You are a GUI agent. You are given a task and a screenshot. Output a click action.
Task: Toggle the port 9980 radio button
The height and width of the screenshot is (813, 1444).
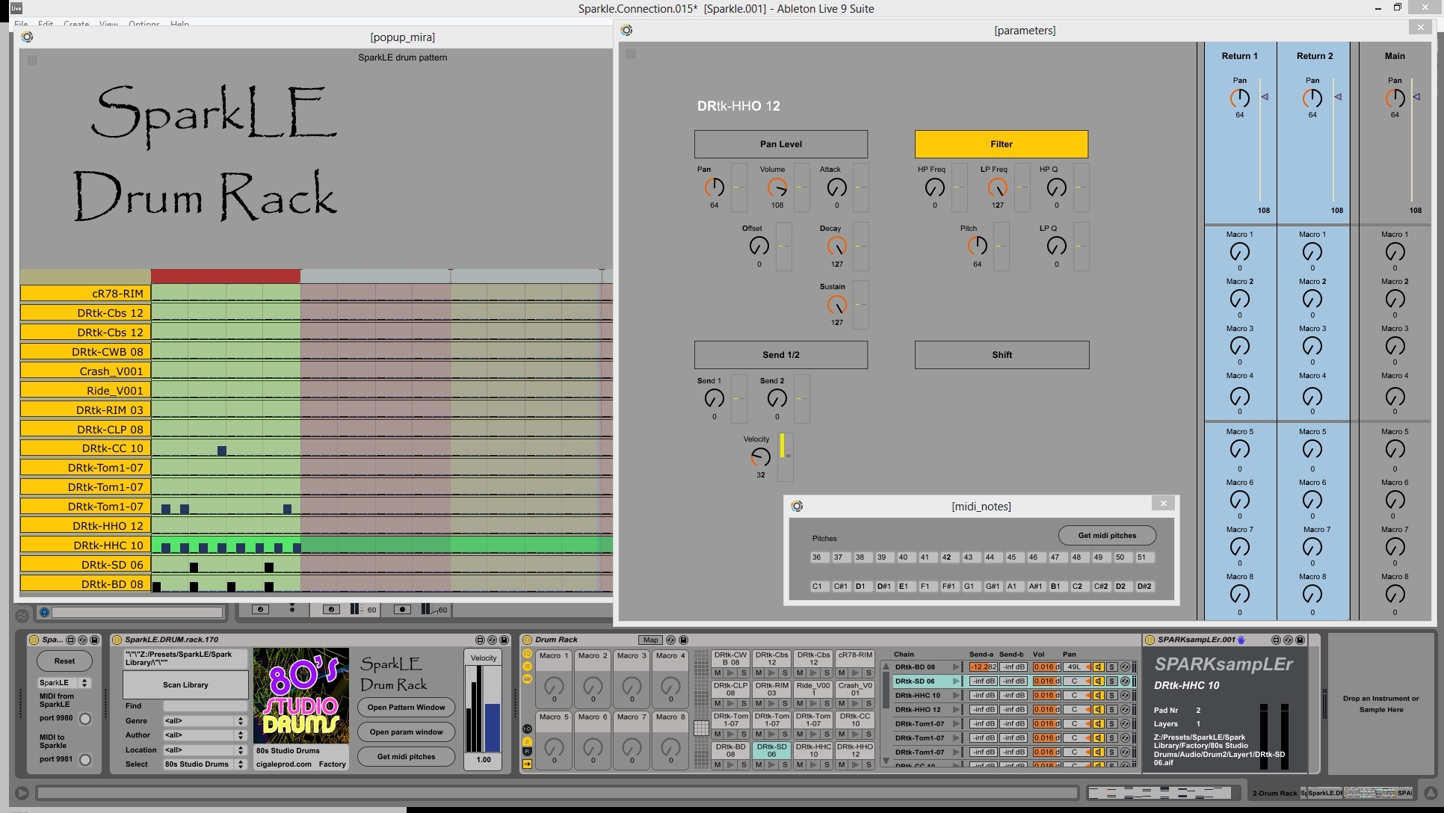[x=85, y=719]
